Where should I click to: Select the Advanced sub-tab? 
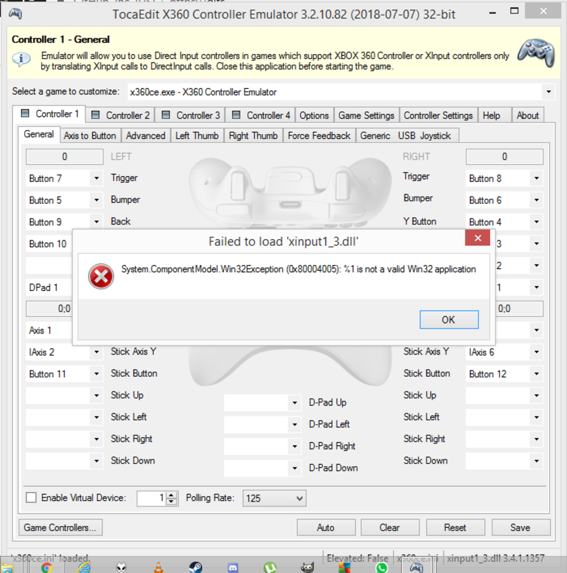(x=146, y=136)
